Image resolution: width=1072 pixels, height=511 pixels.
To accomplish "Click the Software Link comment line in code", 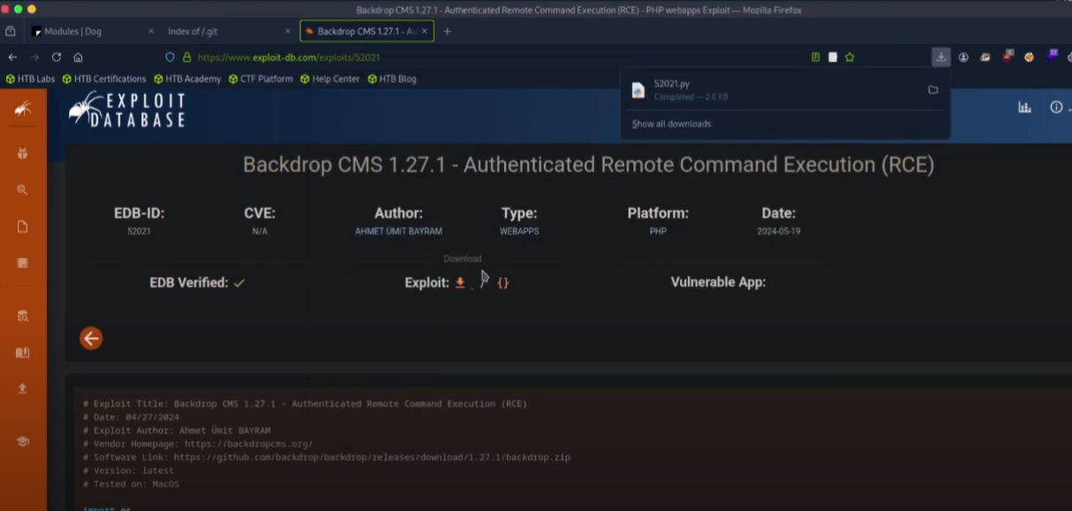I will coord(327,457).
